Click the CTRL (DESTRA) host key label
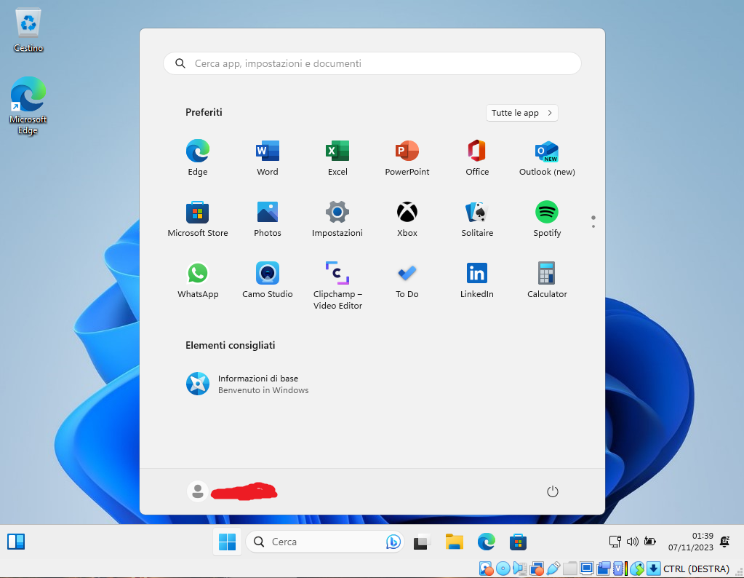The width and height of the screenshot is (744, 578). [x=696, y=569]
